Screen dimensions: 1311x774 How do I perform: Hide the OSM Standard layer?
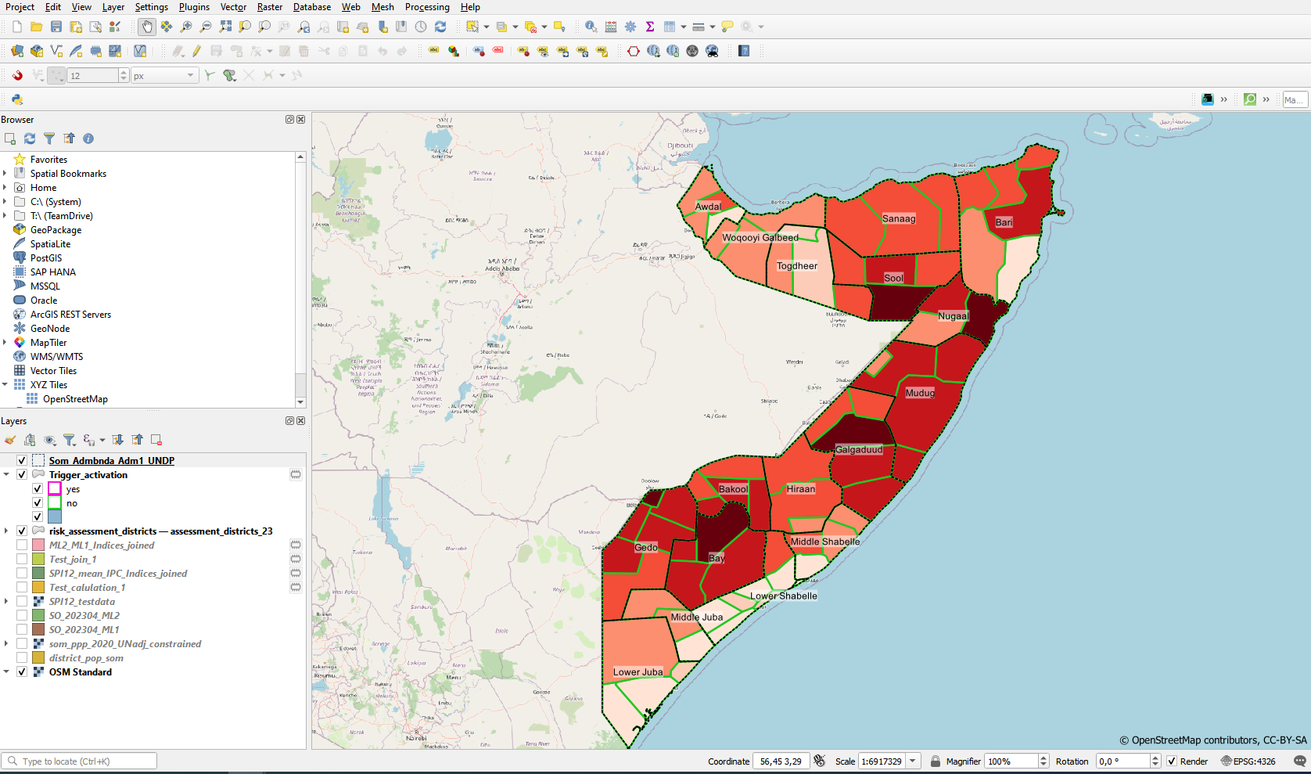click(22, 672)
